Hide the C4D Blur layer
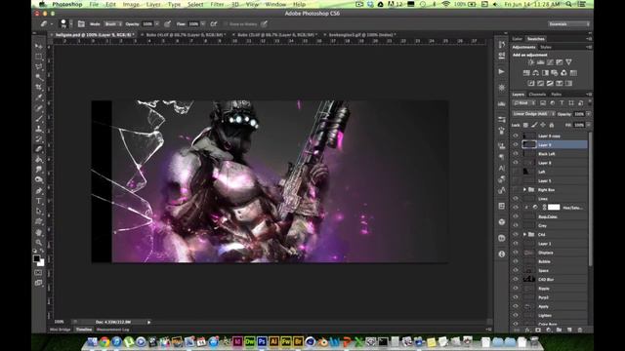625x351 pixels. tap(516, 280)
